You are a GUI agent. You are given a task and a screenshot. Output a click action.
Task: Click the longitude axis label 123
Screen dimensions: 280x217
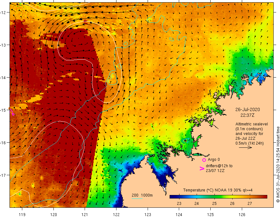coord(148,214)
